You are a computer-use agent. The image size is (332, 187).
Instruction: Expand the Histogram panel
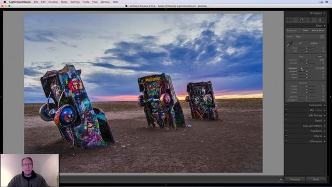click(x=325, y=14)
